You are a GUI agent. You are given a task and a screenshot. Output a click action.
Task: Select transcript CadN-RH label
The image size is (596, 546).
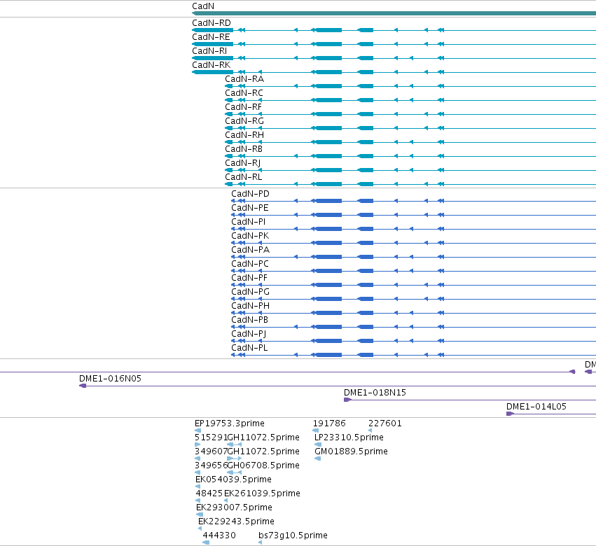pos(244,135)
